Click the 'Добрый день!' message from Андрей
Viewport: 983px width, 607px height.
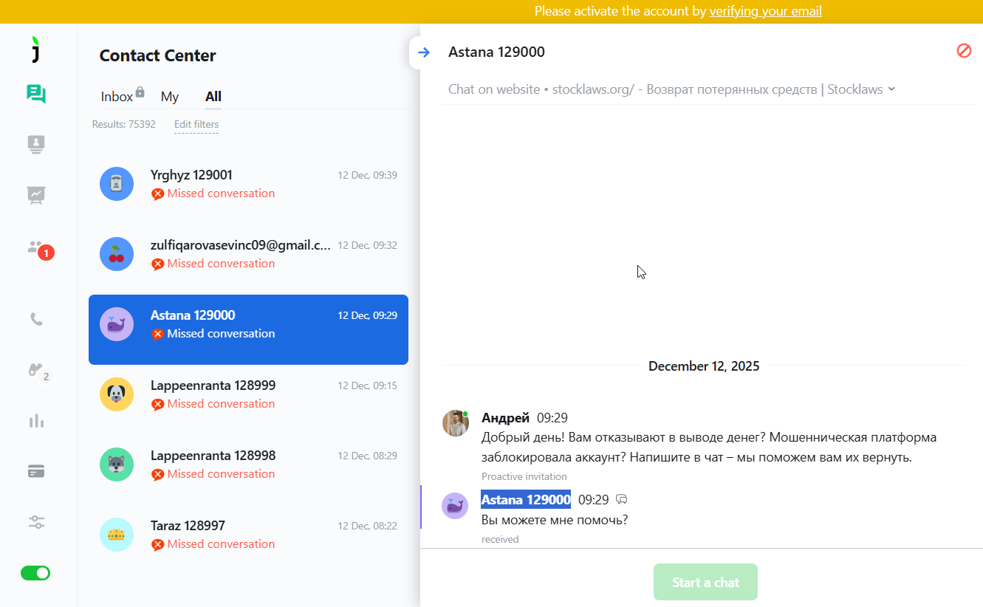[709, 447]
